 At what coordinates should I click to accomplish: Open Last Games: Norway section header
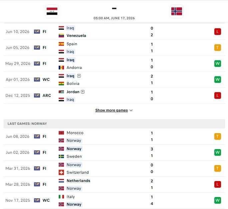pos(114,124)
